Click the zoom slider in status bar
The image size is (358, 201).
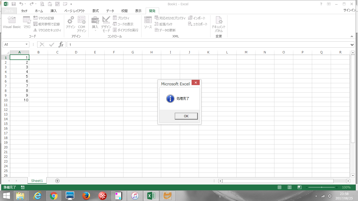point(322,187)
